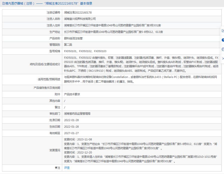Close the right floating sidebar with X
The image size is (224, 174).
coord(222,58)
